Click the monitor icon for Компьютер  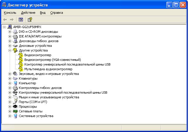click(15, 83)
